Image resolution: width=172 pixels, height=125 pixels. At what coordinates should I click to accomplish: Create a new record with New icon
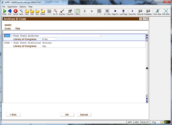27,12
